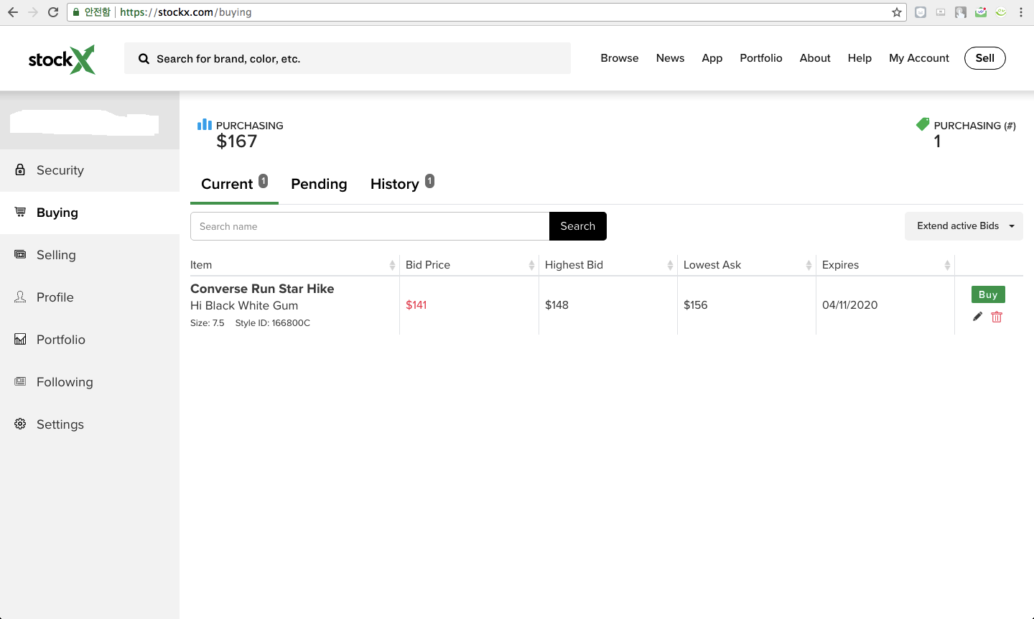Open Profile in sidebar

point(90,297)
